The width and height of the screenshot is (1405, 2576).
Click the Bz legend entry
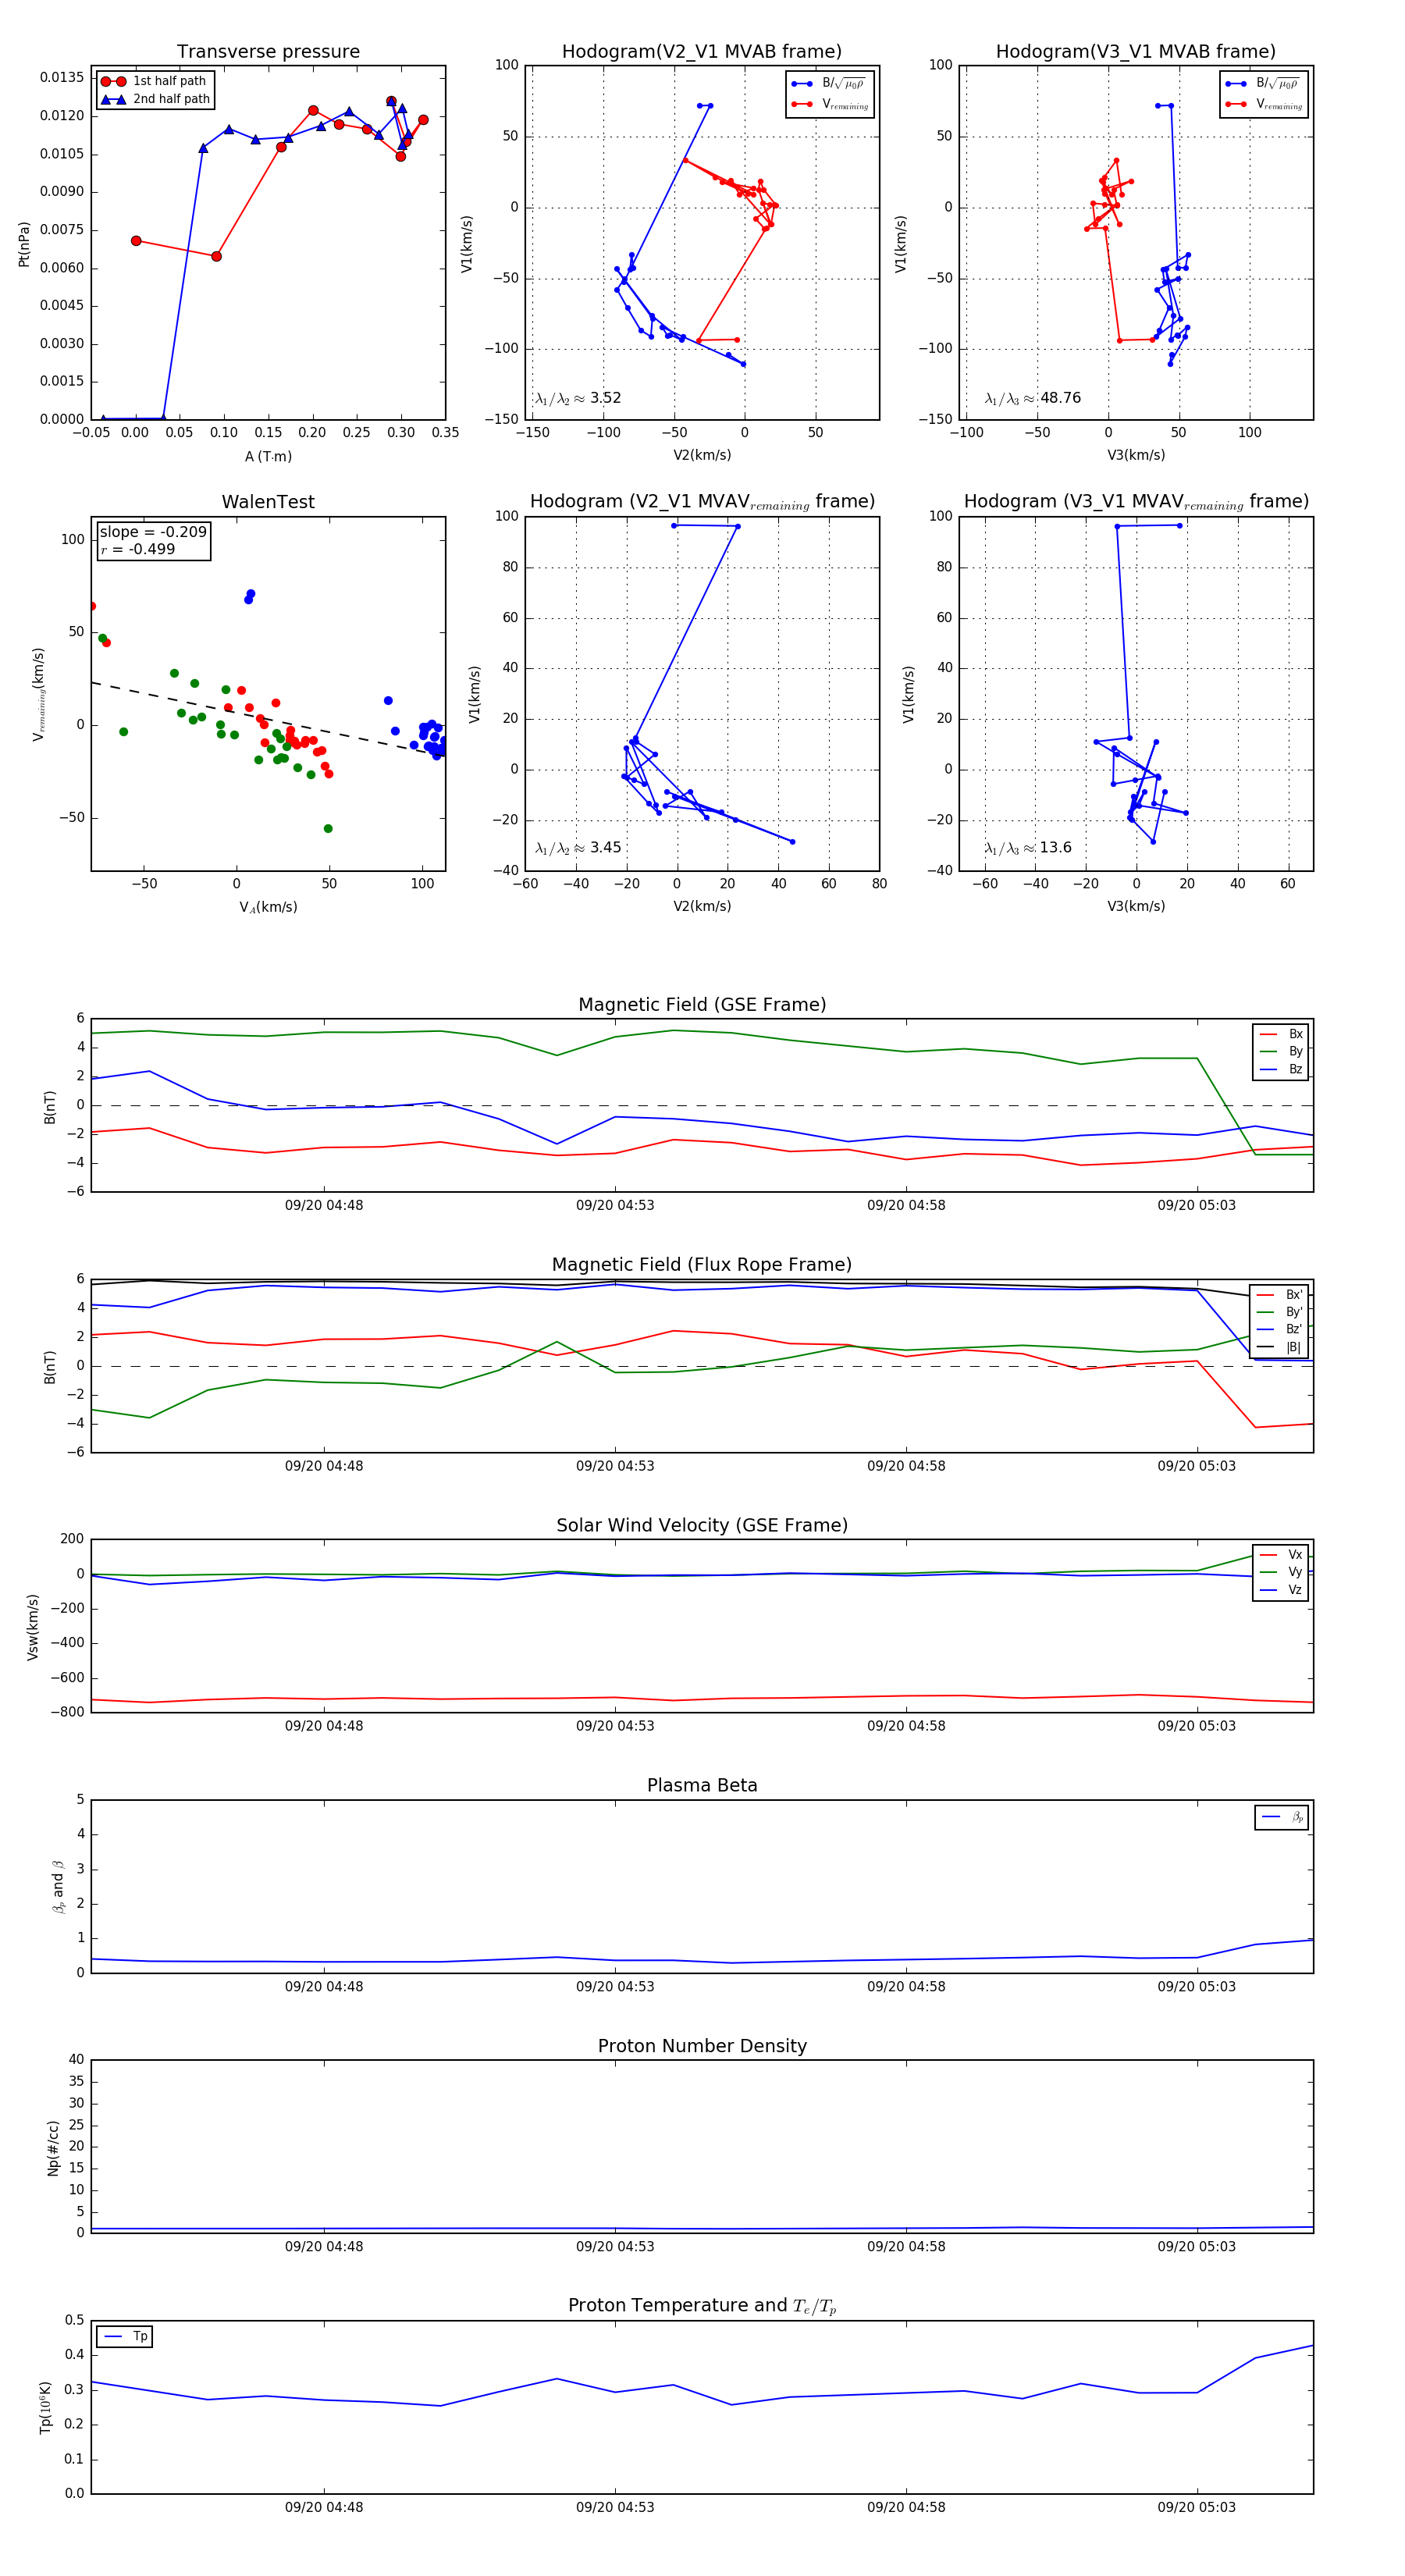(x=1281, y=1069)
